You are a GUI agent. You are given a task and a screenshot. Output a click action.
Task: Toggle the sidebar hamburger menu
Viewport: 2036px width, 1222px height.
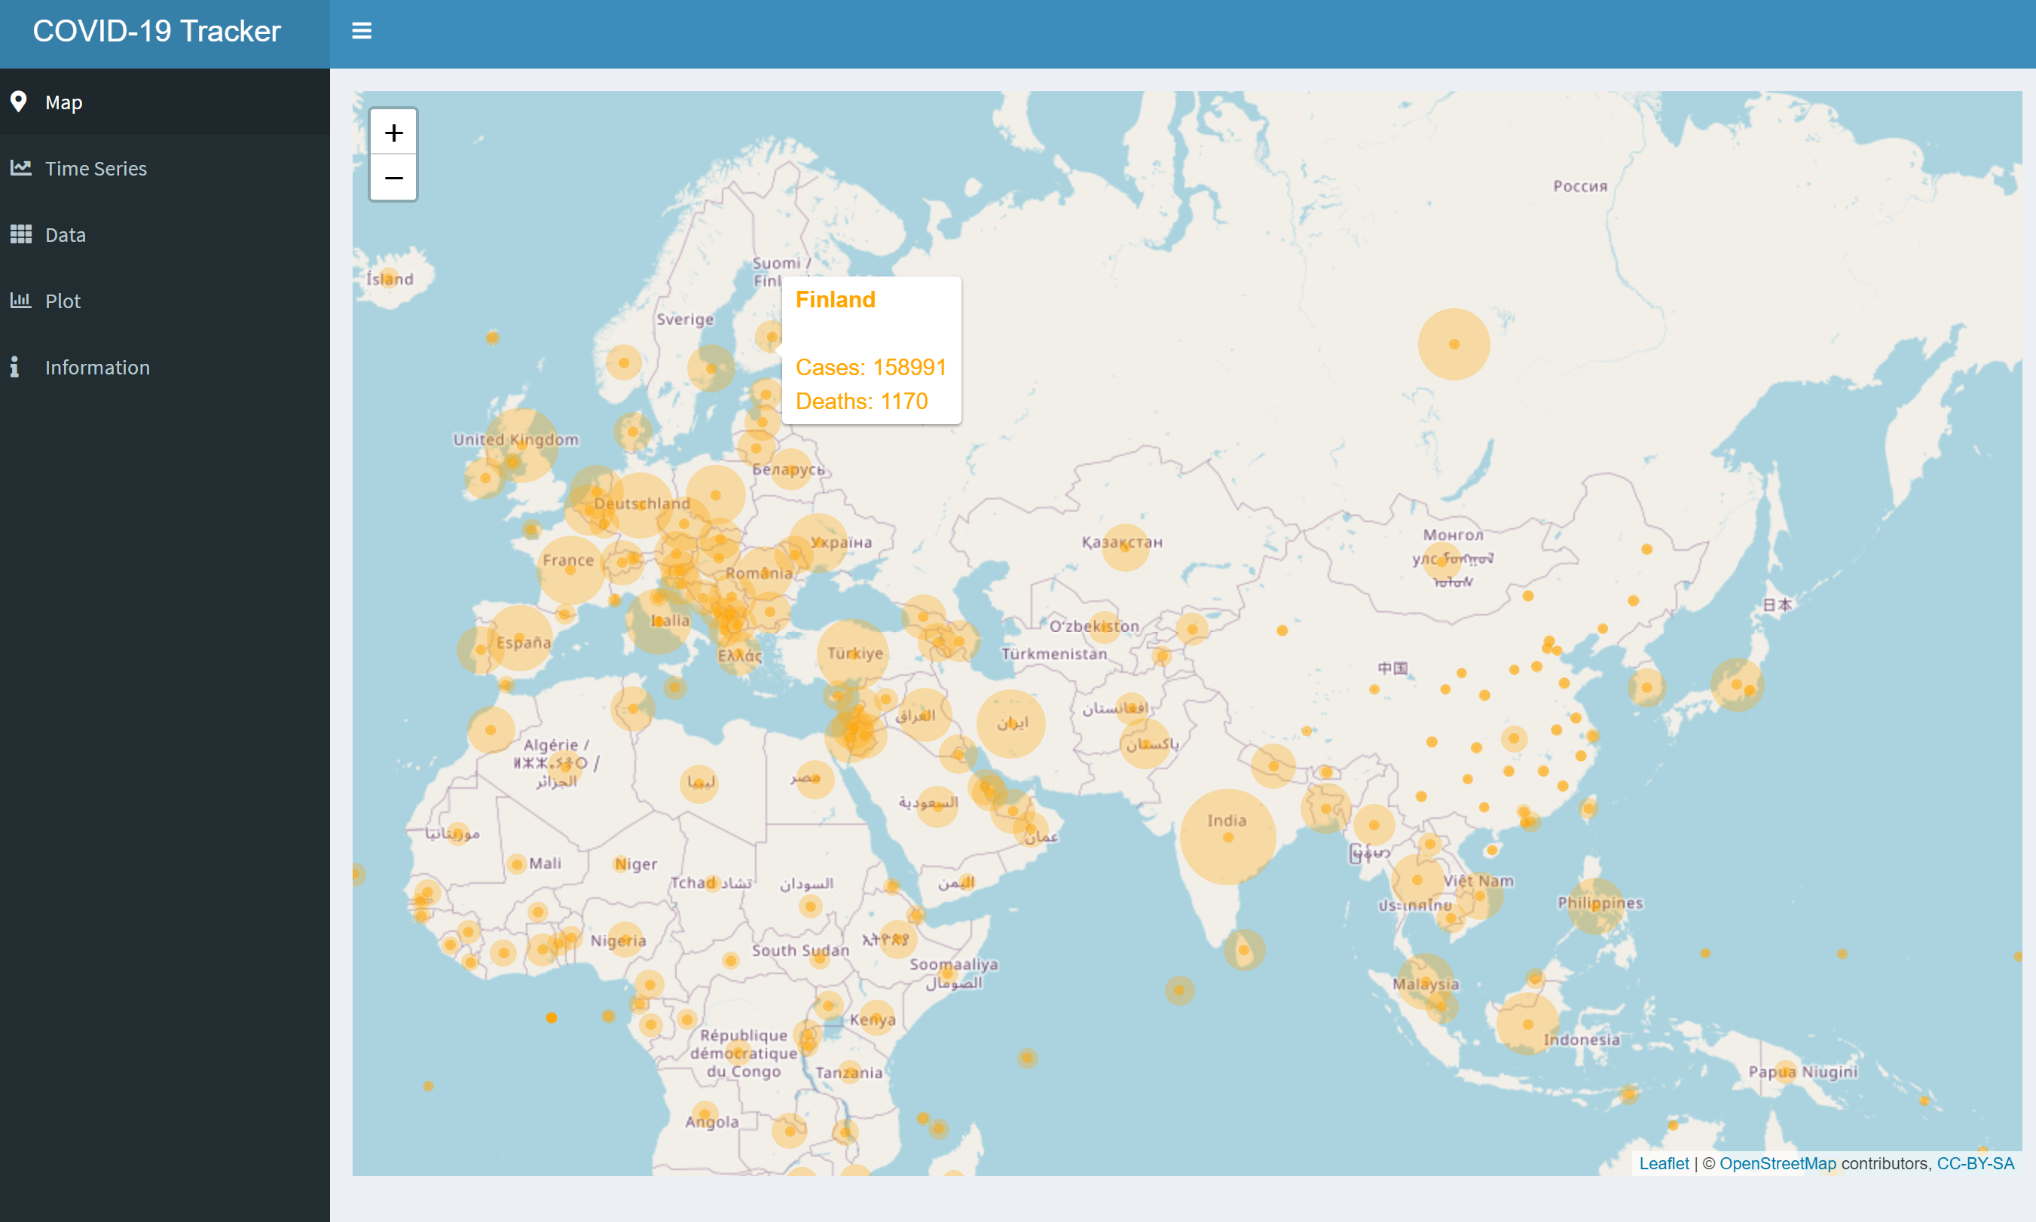(x=362, y=32)
